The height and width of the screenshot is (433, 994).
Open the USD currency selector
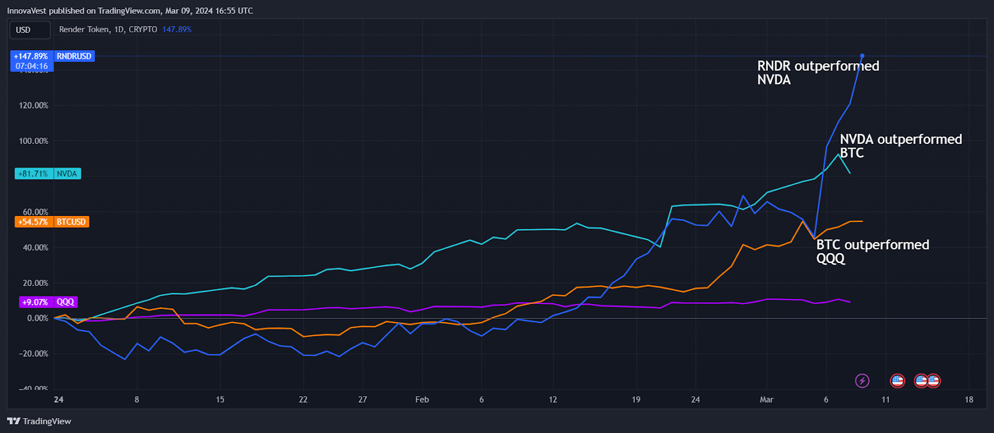click(30, 30)
